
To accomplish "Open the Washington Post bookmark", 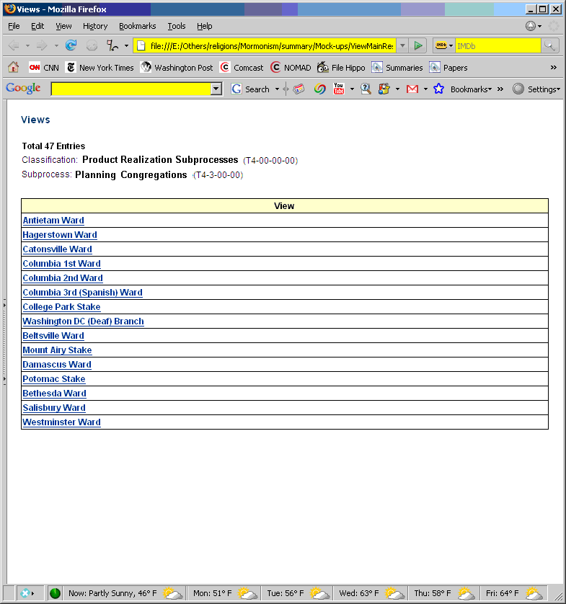I will [177, 68].
